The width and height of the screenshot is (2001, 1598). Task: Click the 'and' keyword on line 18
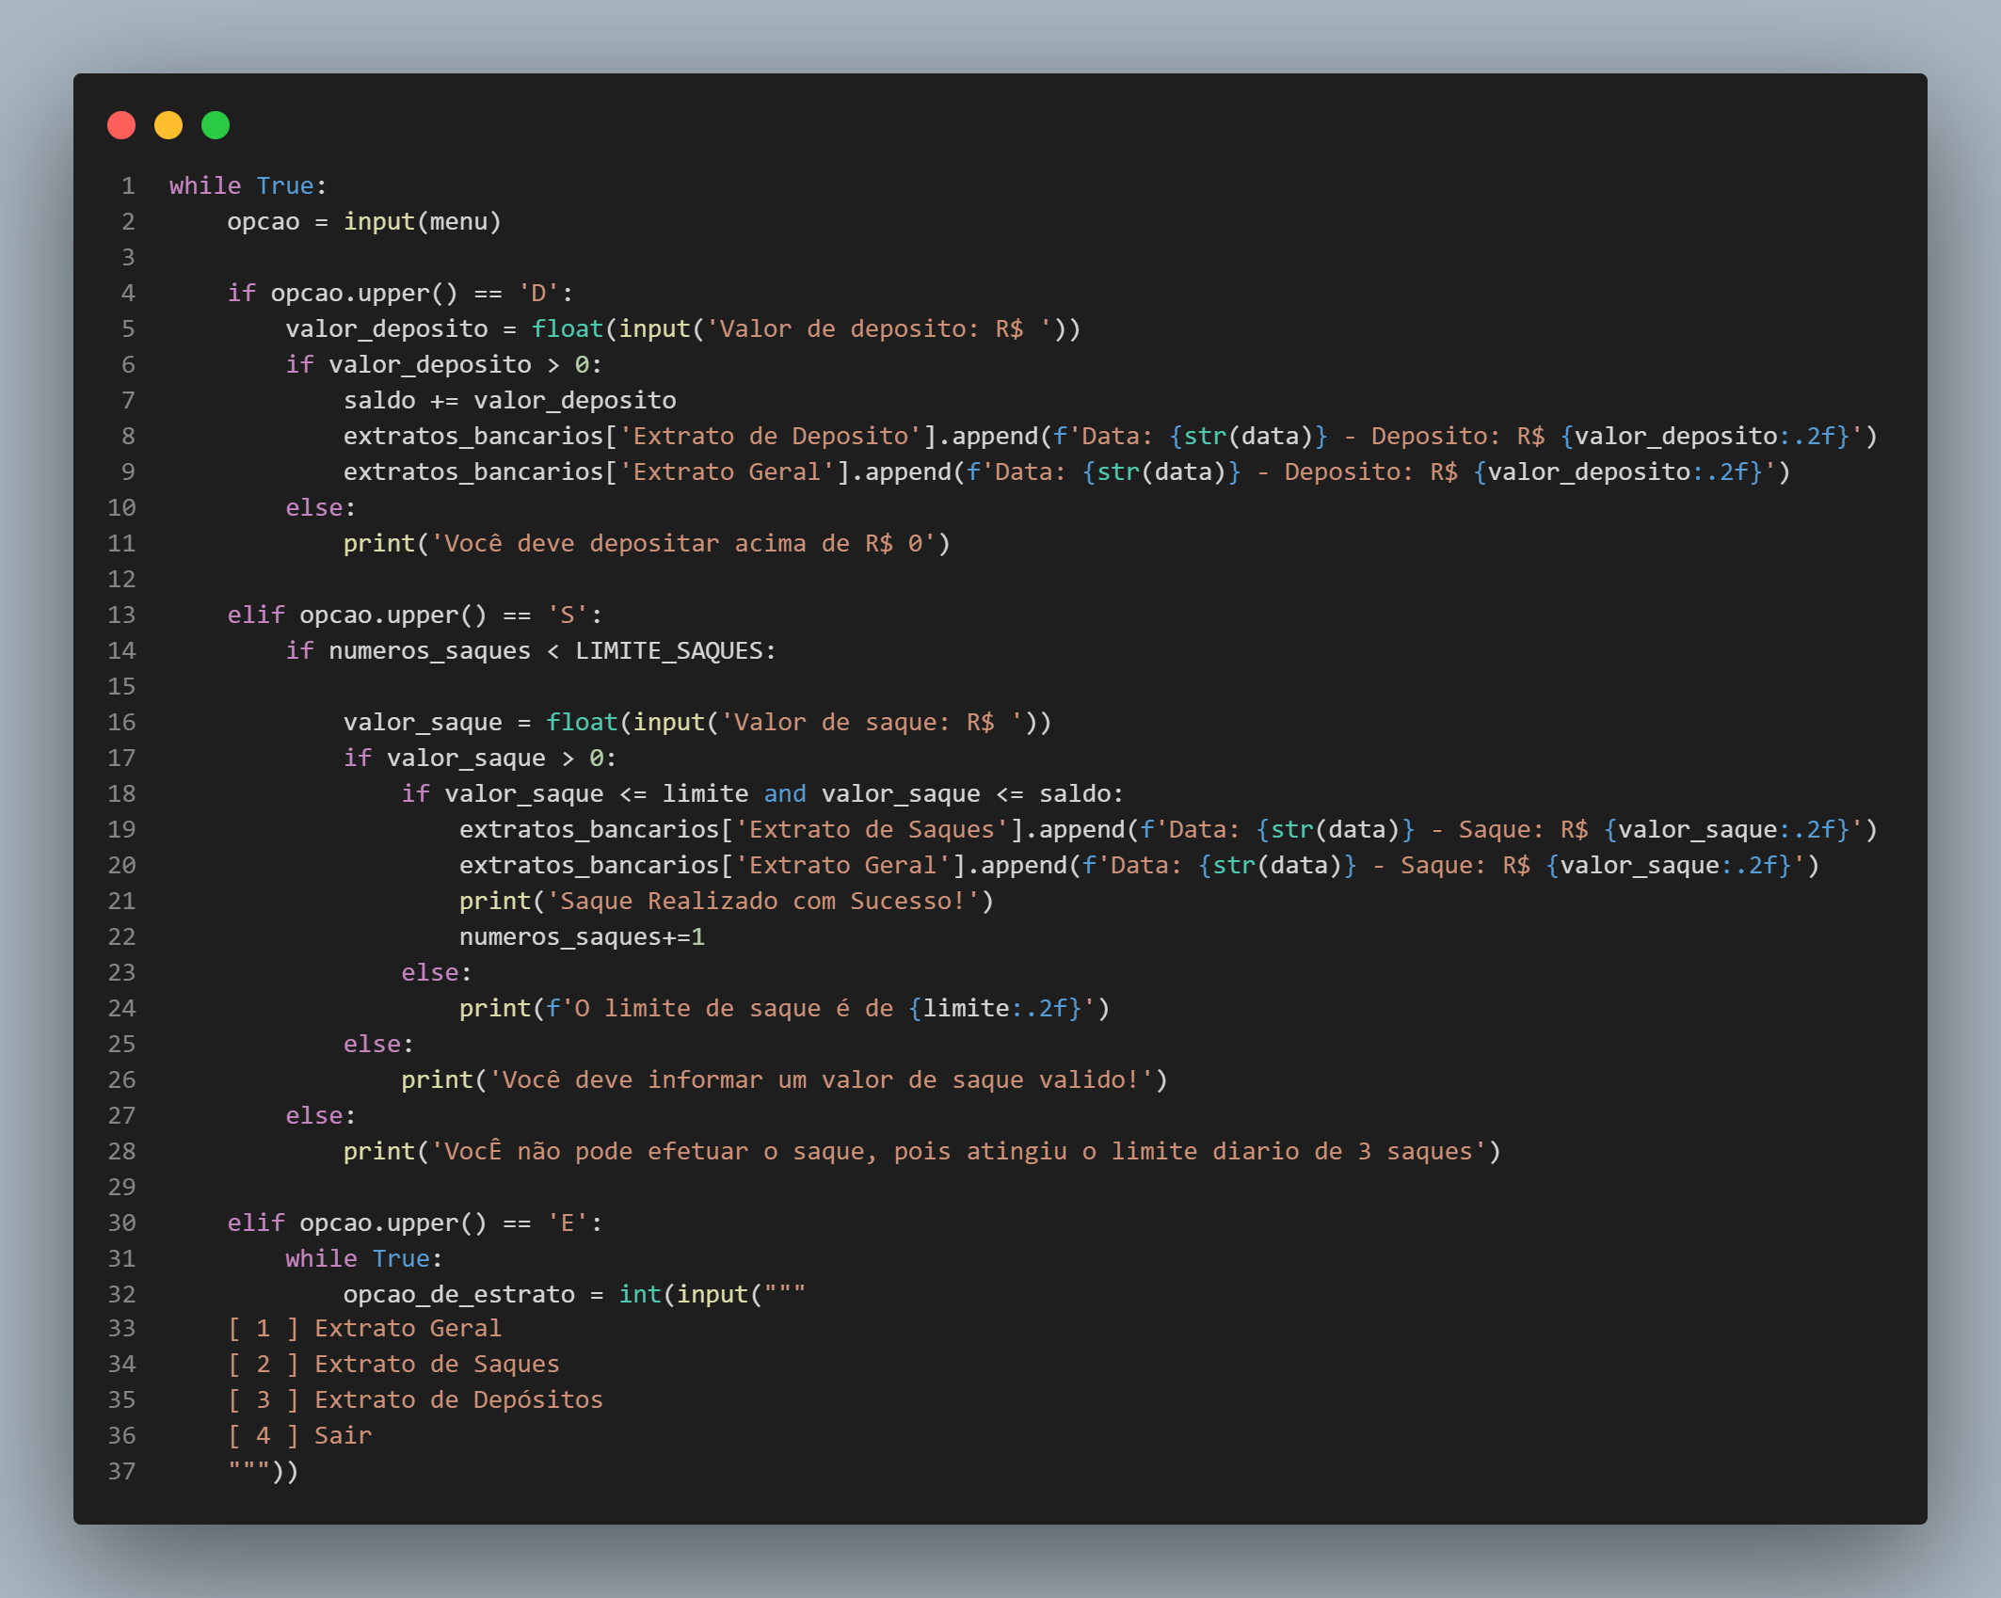pyautogui.click(x=784, y=793)
